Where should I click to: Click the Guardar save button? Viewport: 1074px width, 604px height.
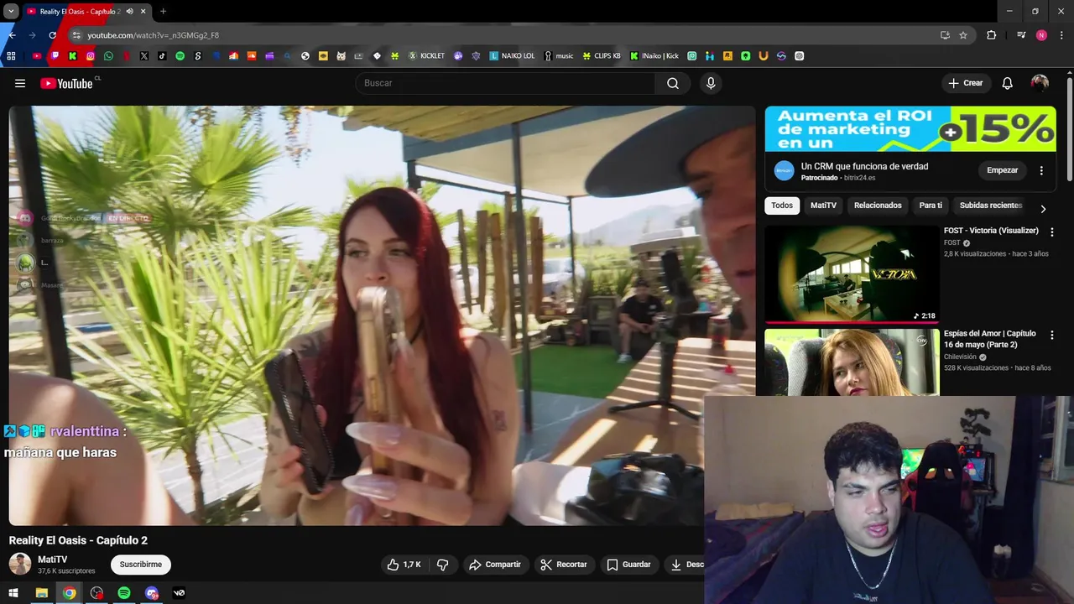click(628, 565)
